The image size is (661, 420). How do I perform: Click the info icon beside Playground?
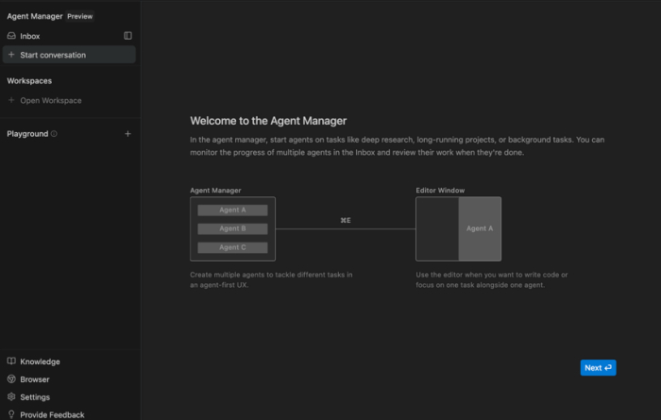pos(54,134)
